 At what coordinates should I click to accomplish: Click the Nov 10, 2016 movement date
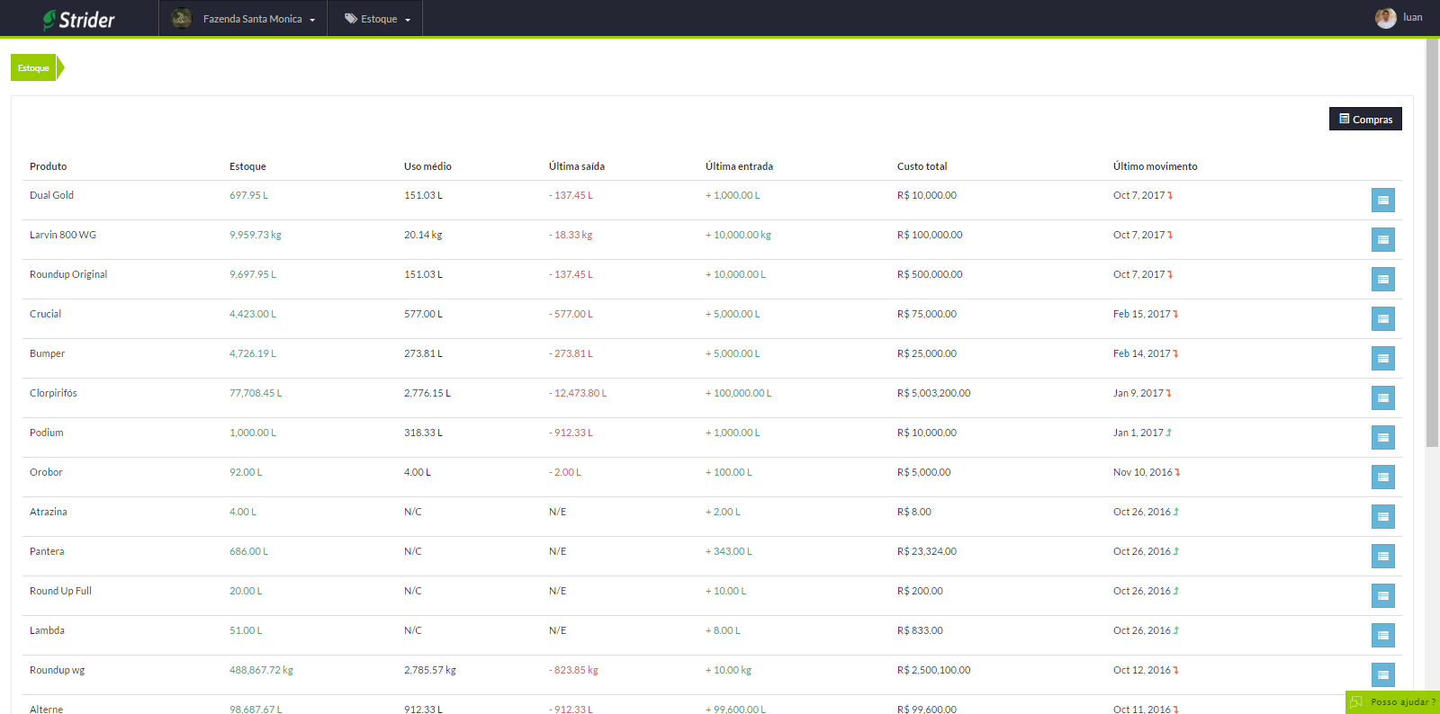1143,472
